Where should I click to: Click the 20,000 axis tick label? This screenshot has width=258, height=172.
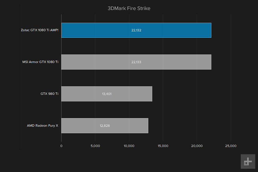click(197, 146)
